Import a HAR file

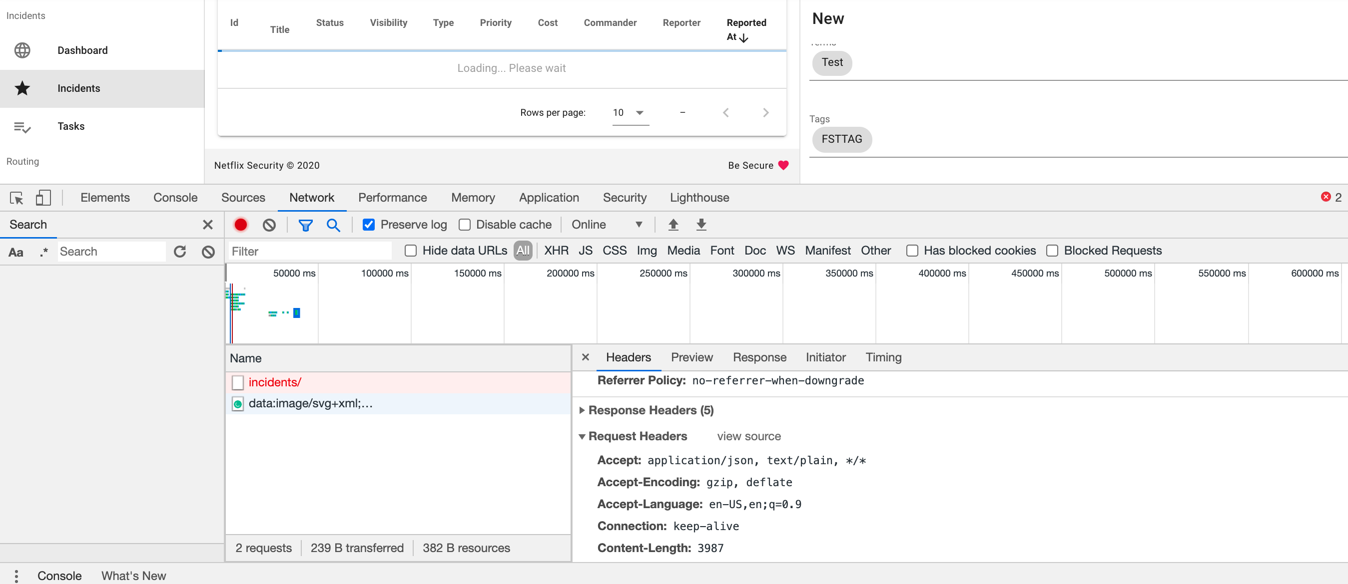tap(674, 224)
